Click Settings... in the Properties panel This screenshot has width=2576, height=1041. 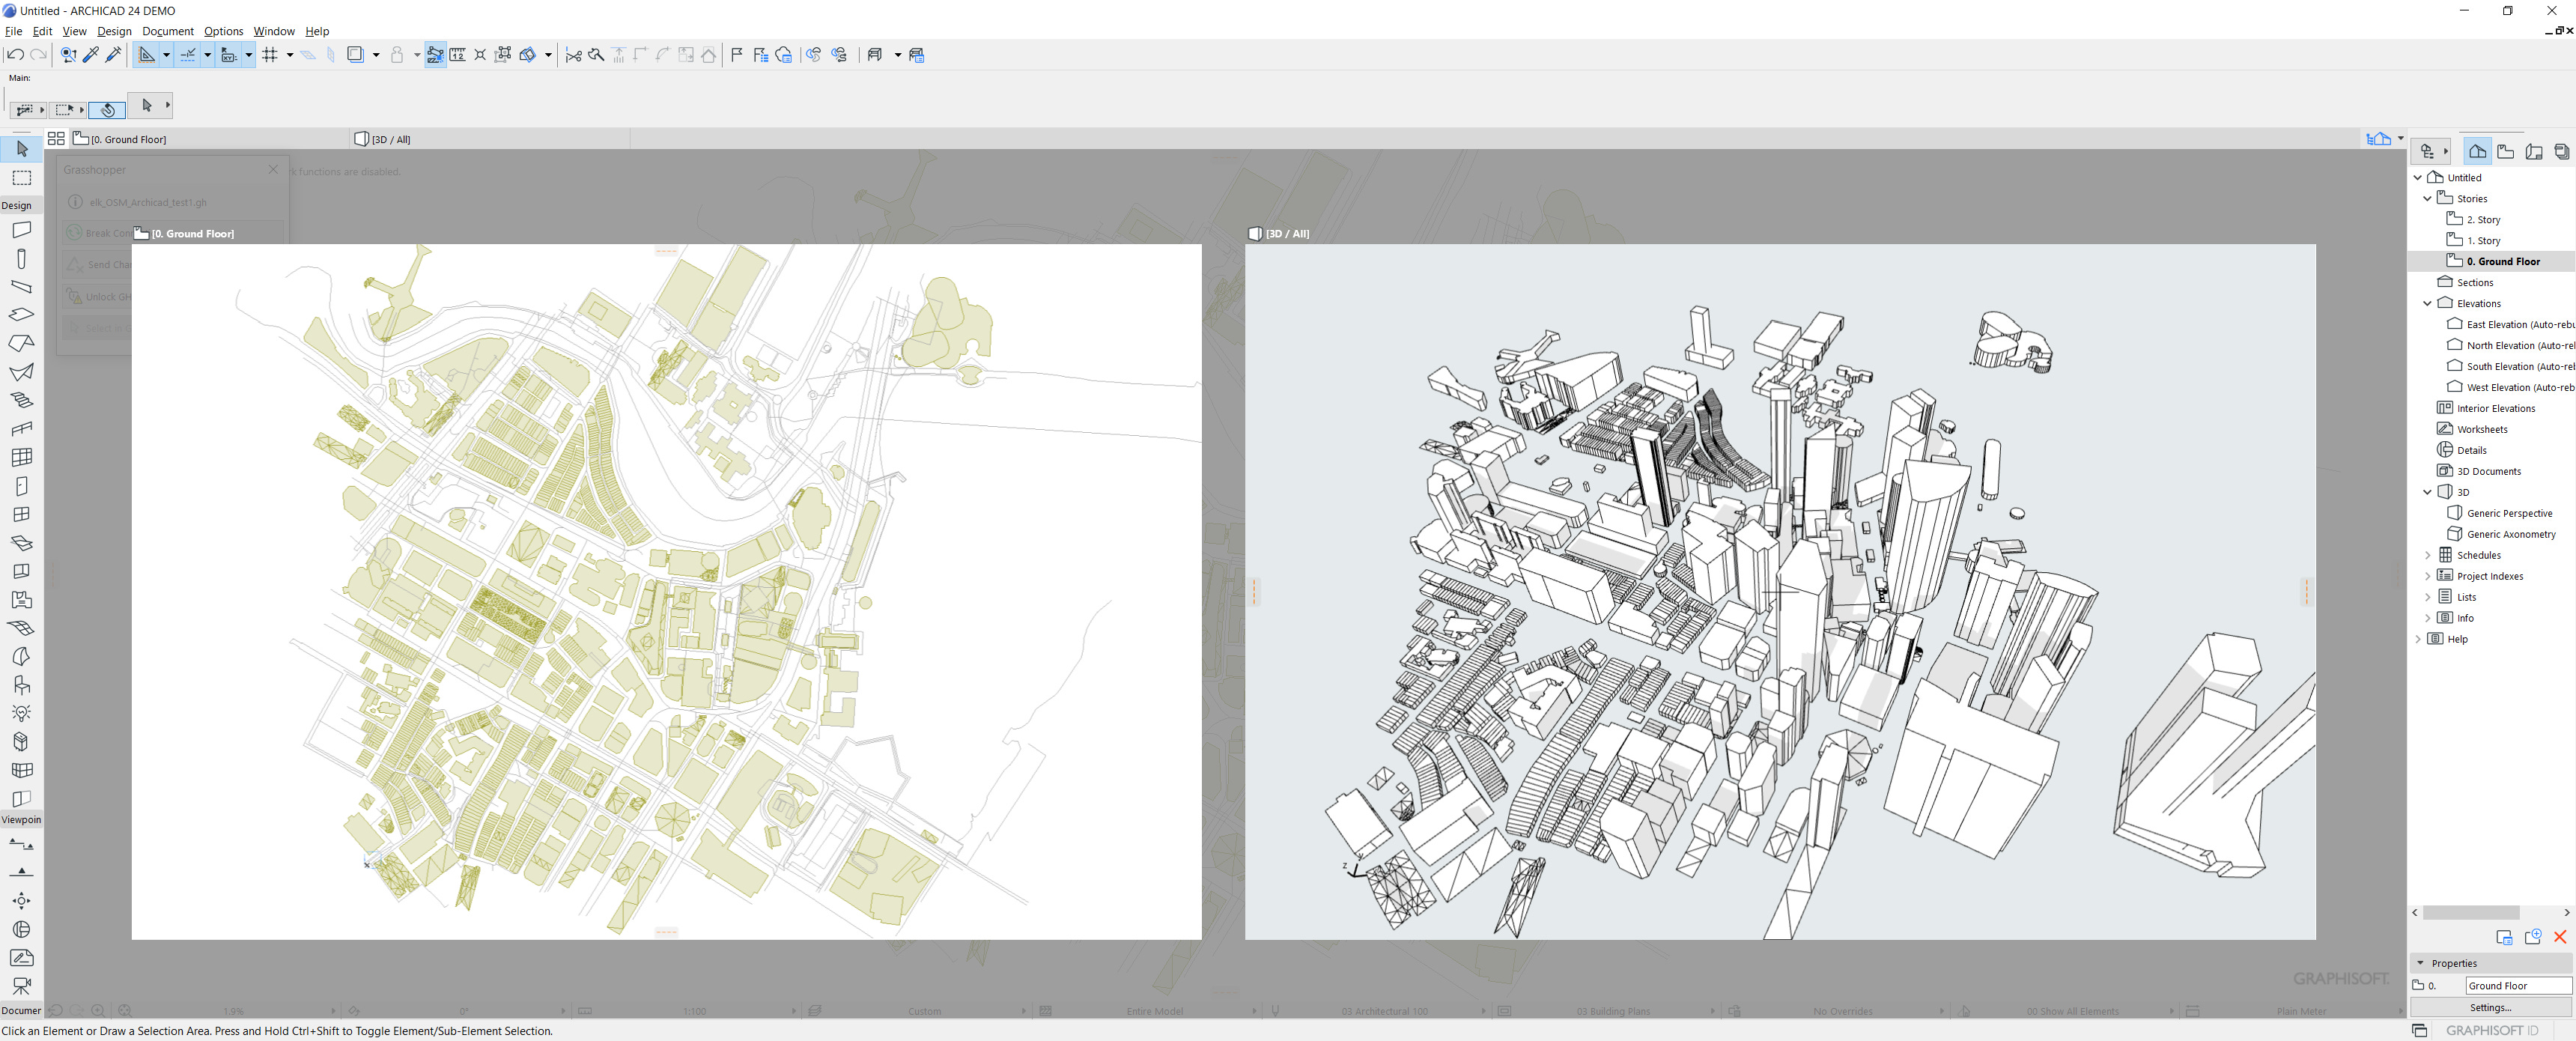pos(2490,1007)
